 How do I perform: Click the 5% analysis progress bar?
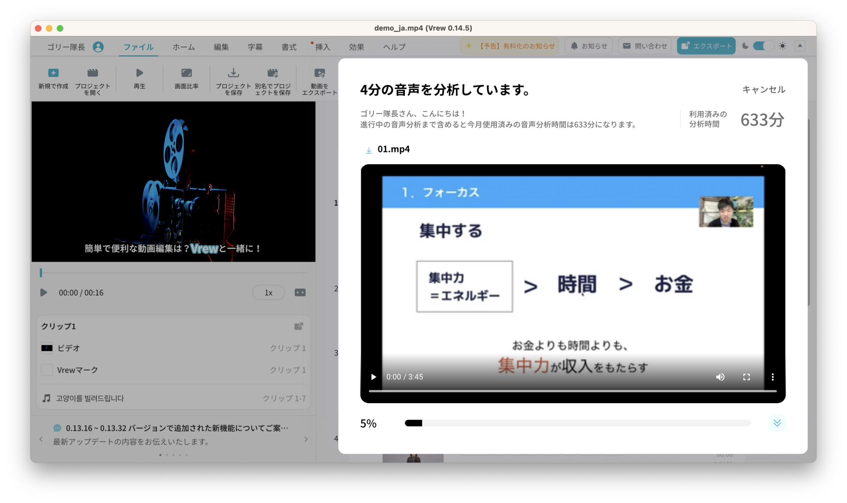[578, 423]
